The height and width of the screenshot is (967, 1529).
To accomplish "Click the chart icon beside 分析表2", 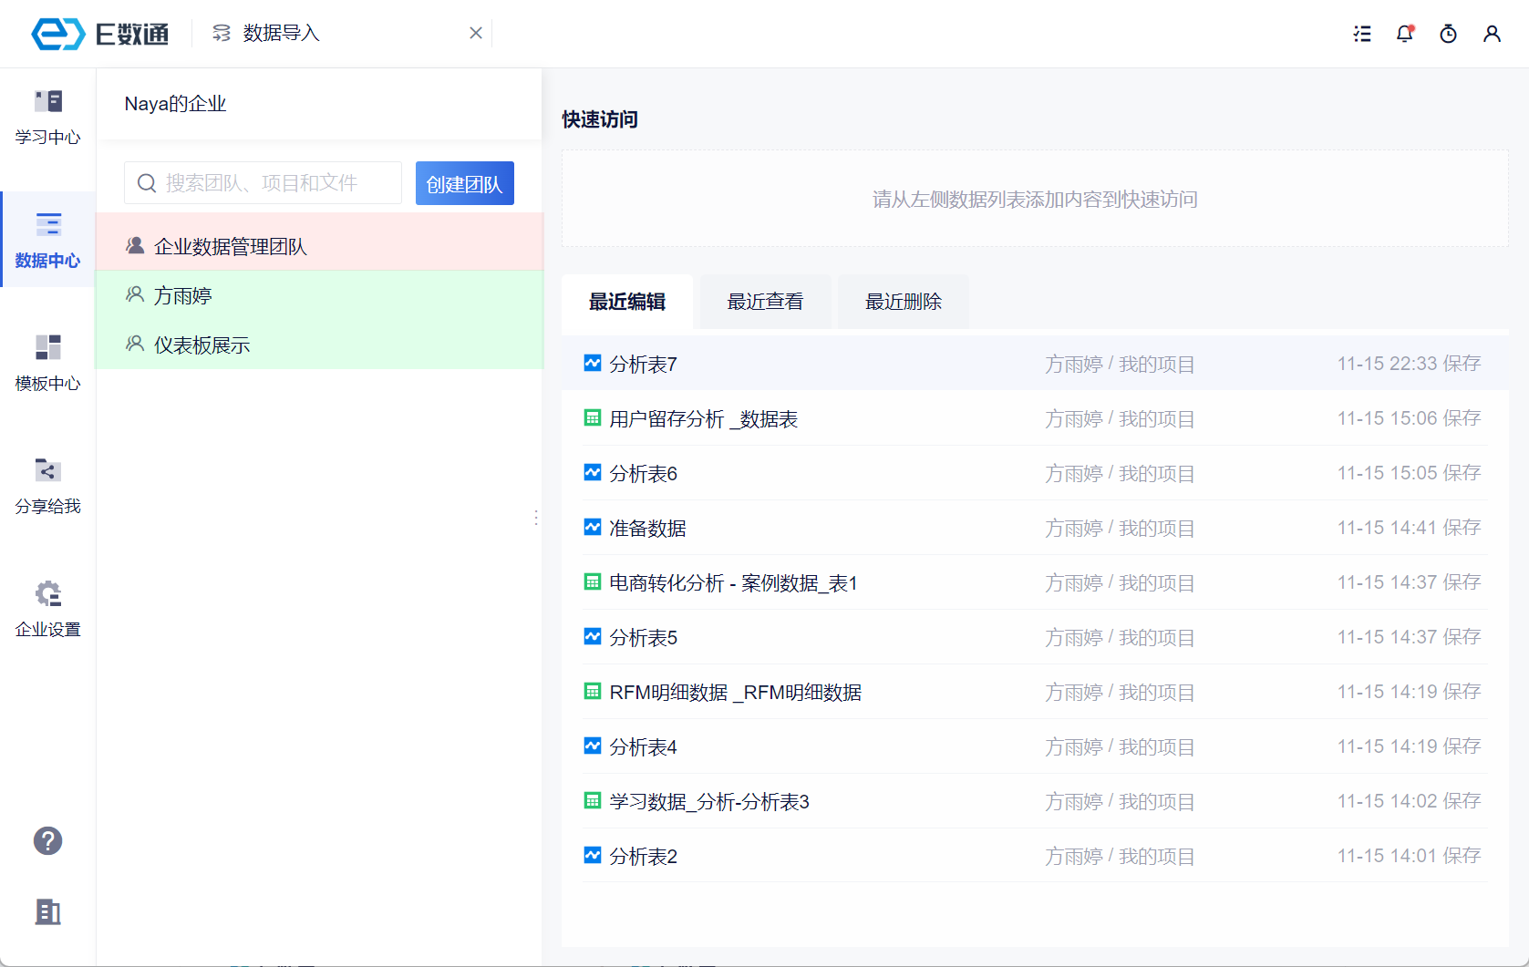I will coord(593,855).
